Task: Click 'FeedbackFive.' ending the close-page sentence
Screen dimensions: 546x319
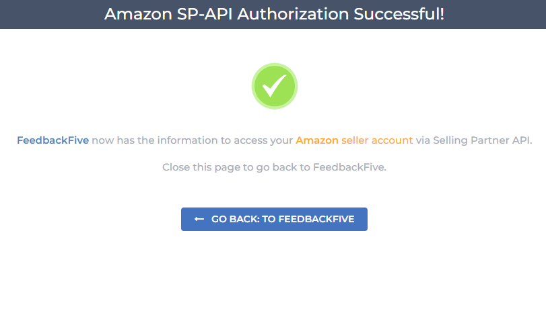Action: pyautogui.click(x=349, y=167)
